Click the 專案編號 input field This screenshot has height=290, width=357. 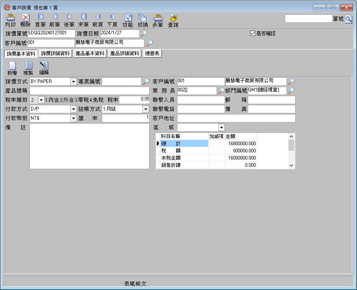[122, 81]
